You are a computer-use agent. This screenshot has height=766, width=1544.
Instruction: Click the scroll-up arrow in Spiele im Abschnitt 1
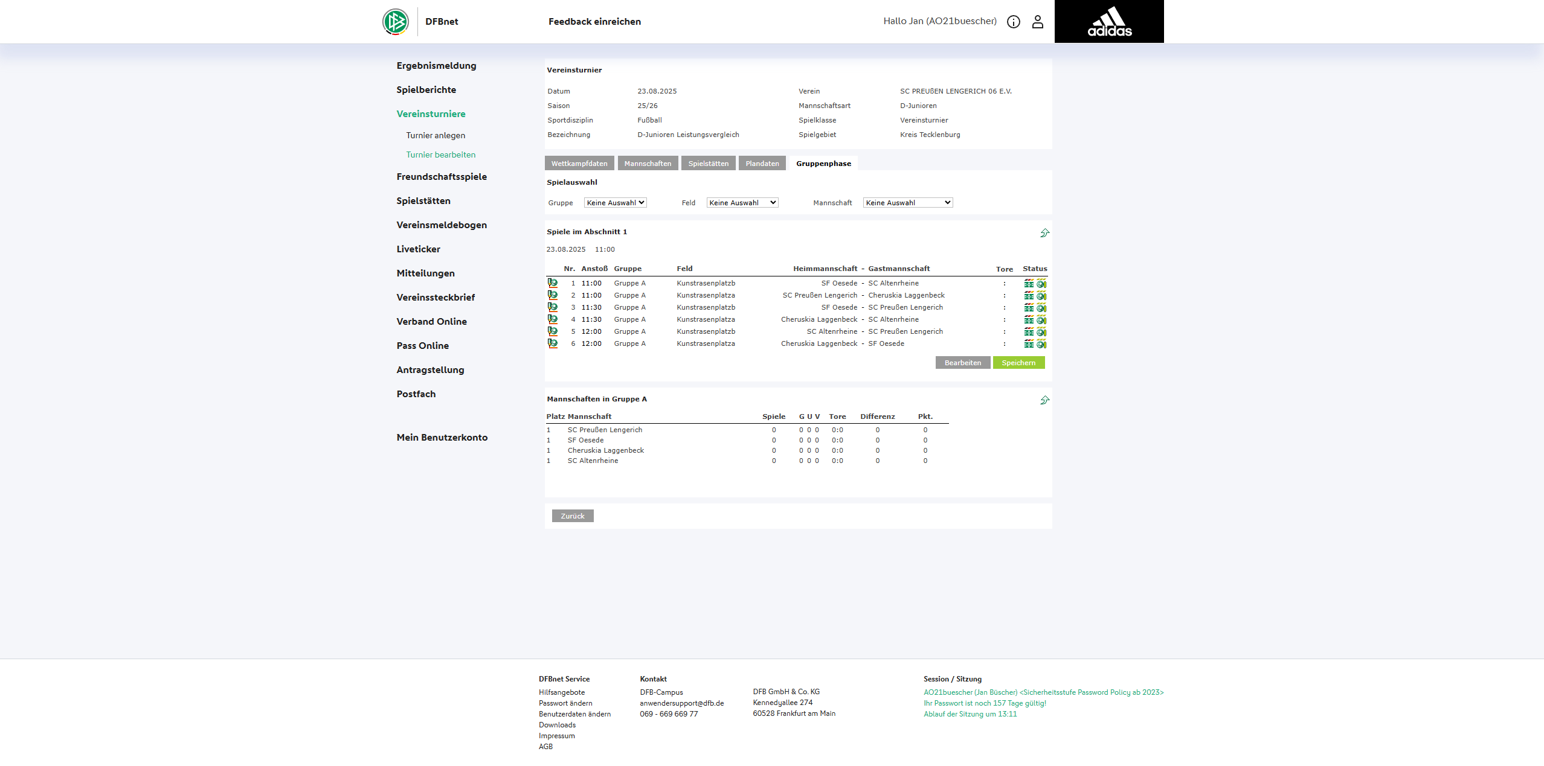coord(1044,233)
